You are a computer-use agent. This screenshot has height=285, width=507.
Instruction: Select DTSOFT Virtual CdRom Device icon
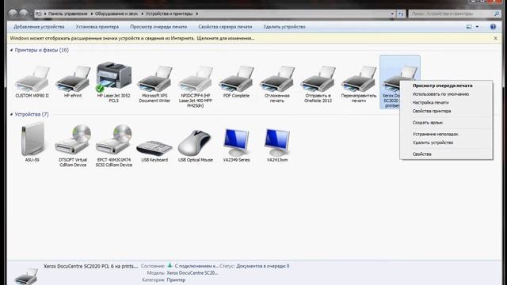click(73, 140)
